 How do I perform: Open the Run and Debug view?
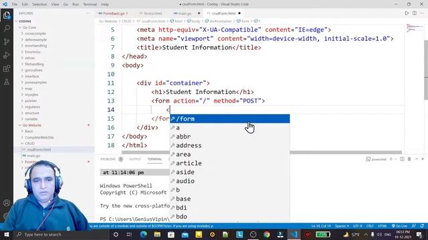(x=7, y=55)
